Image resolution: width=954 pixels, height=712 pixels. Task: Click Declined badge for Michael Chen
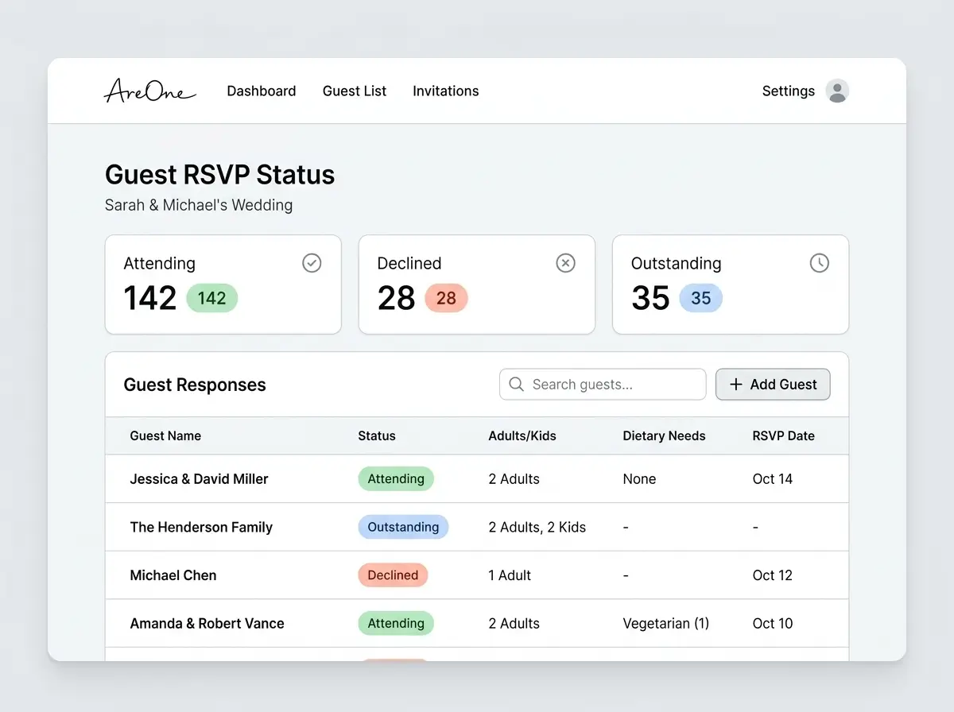[393, 575]
